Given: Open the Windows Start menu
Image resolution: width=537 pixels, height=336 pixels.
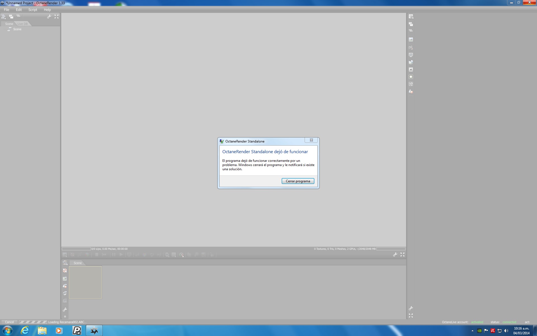Looking at the screenshot, I should click(7, 331).
